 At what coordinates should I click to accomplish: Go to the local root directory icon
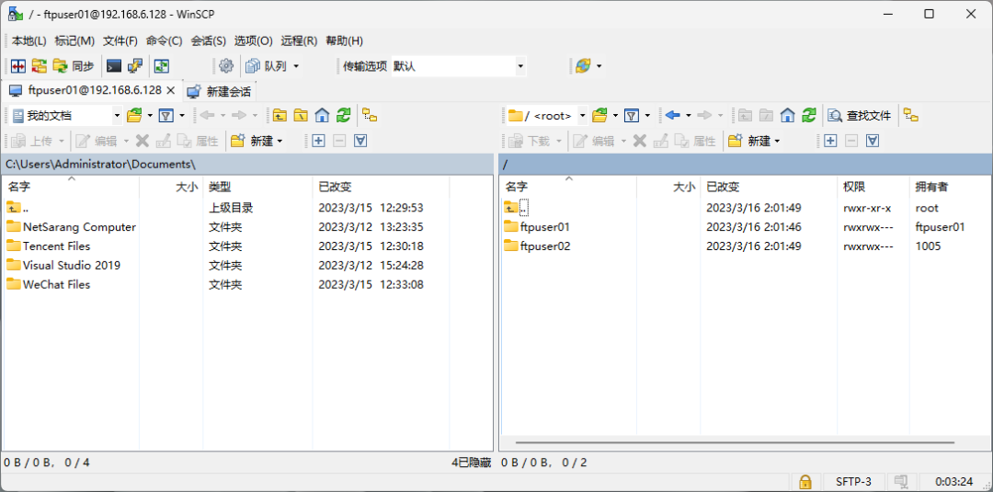click(301, 116)
